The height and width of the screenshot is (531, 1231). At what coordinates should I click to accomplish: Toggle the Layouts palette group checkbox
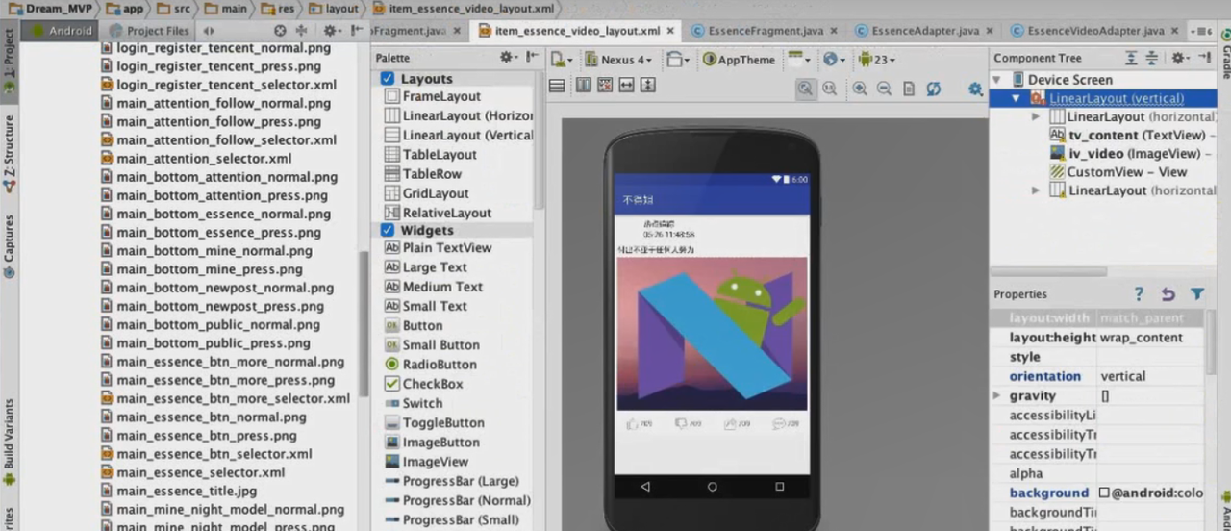click(387, 79)
